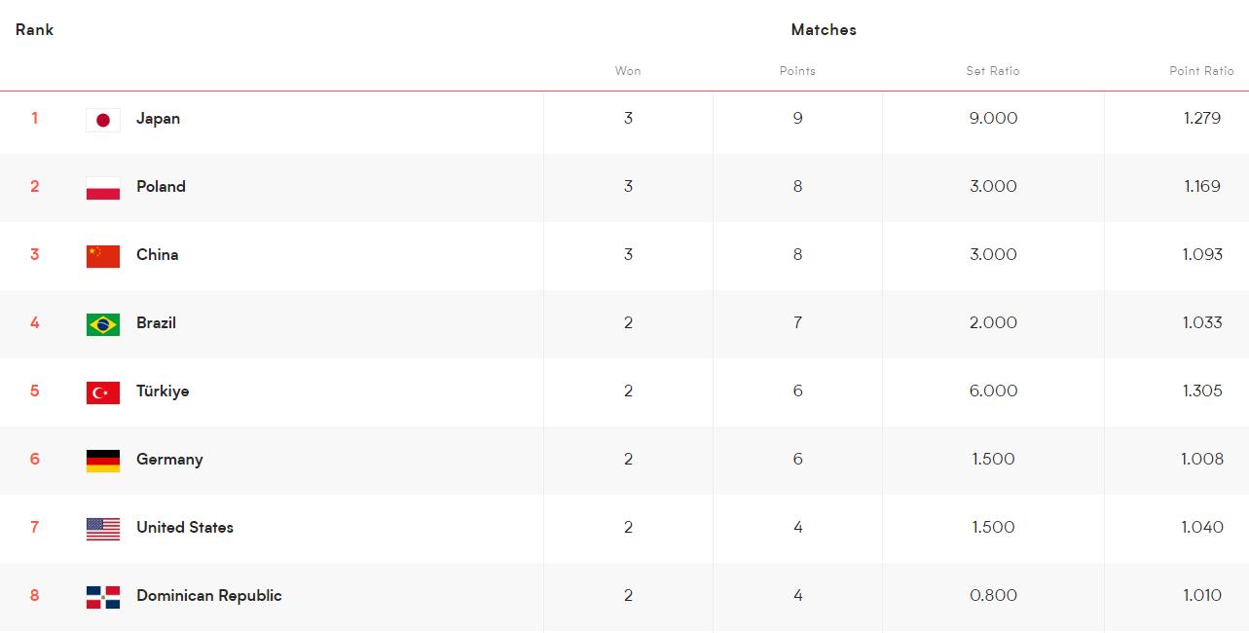This screenshot has width=1249, height=633.
Task: Click the Japan flag icon
Action: (102, 120)
